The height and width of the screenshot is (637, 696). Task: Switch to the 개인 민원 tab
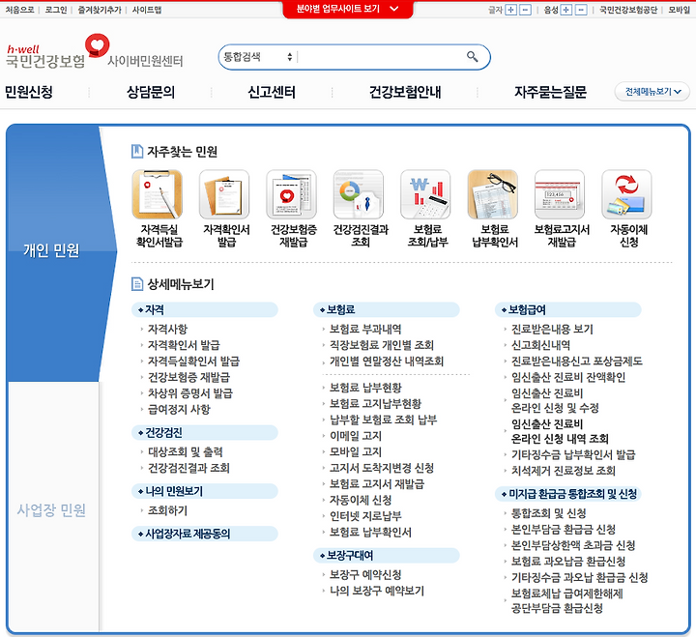52,250
